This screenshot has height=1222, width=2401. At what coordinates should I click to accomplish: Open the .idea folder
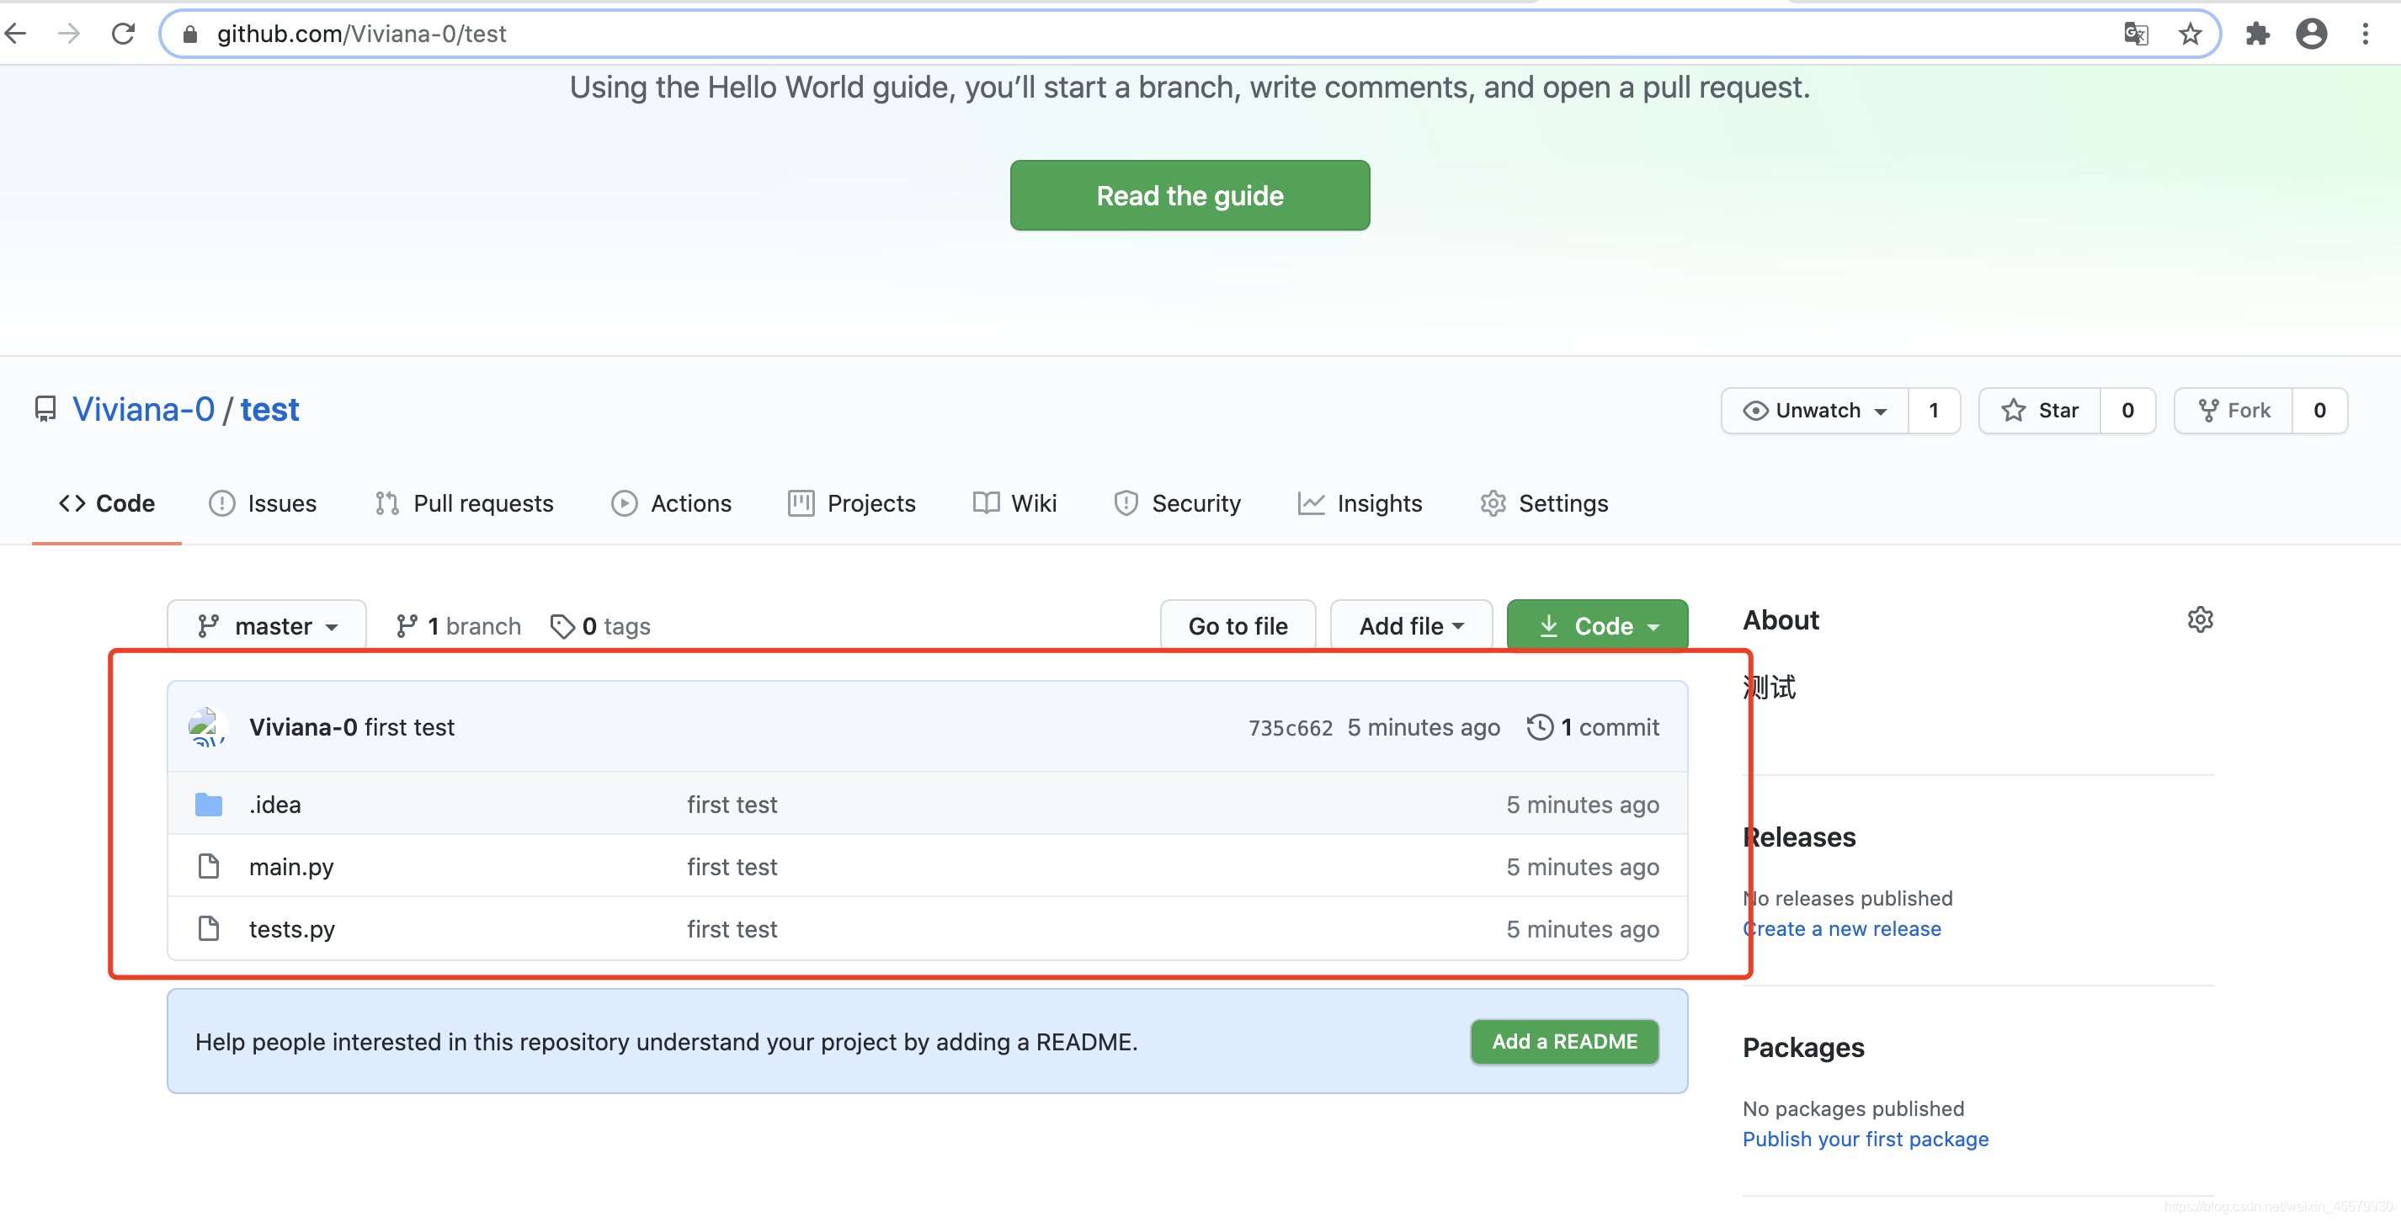coord(275,805)
